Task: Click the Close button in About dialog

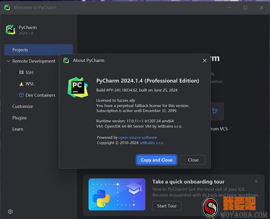Action: pos(193,160)
